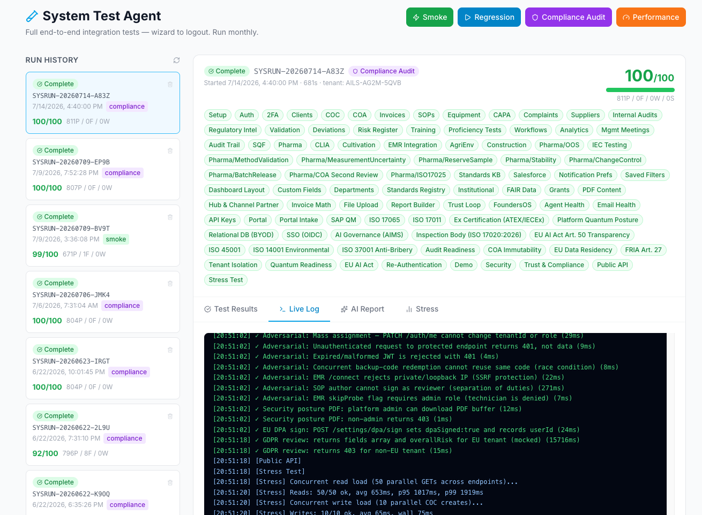This screenshot has width=702, height=515.
Task: Click the smoke tag on SYSRUN-20260709-BV9T
Action: (x=116, y=239)
